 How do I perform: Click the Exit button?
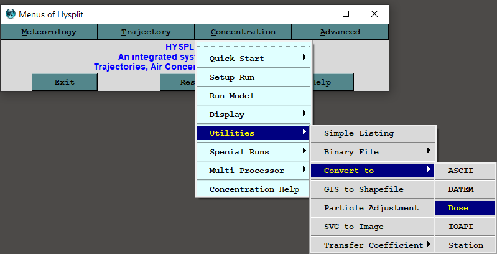64,82
